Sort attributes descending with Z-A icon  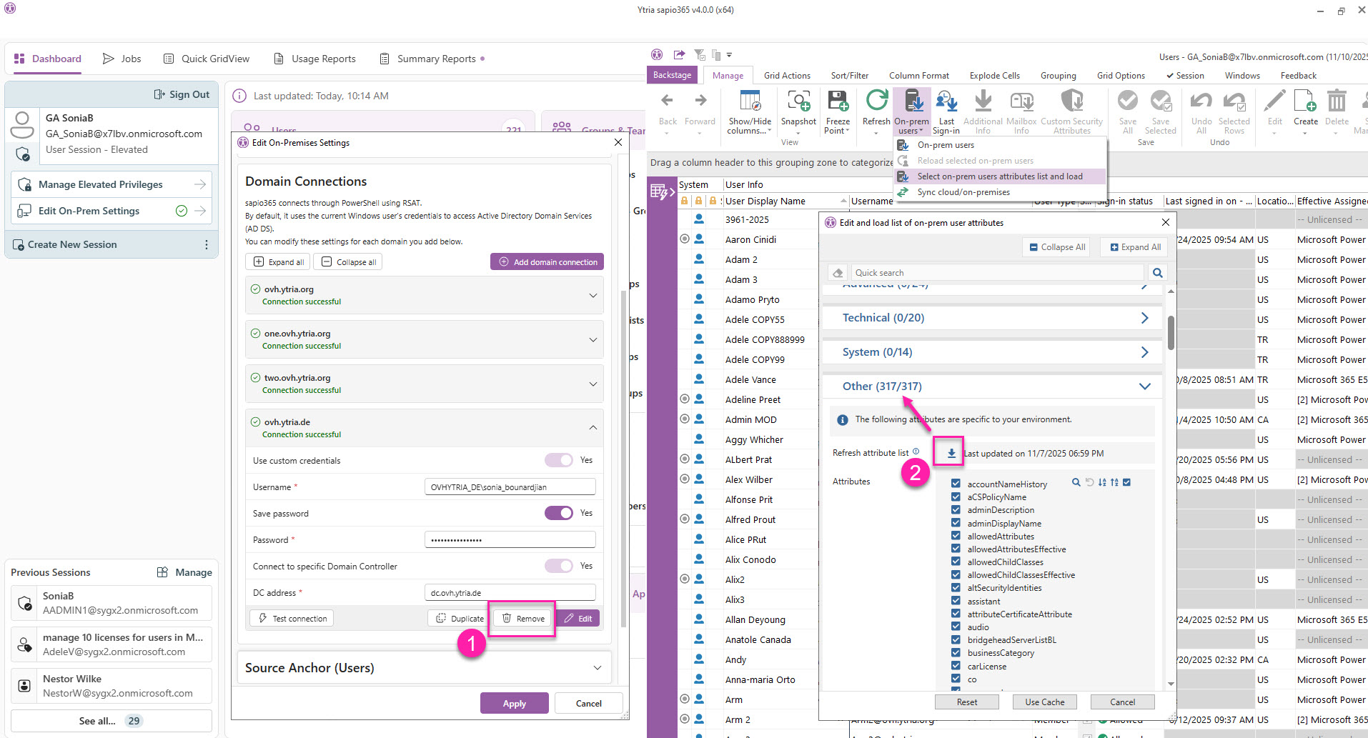click(x=1114, y=482)
